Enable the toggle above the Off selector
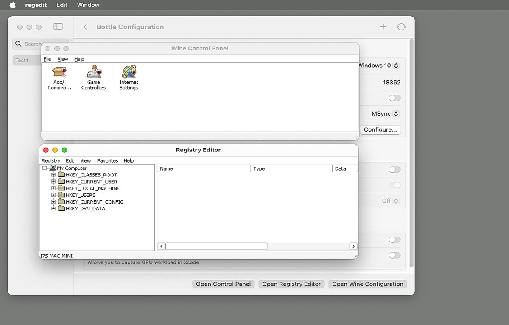Screen dimensions: 509x325 pyautogui.click(x=394, y=185)
